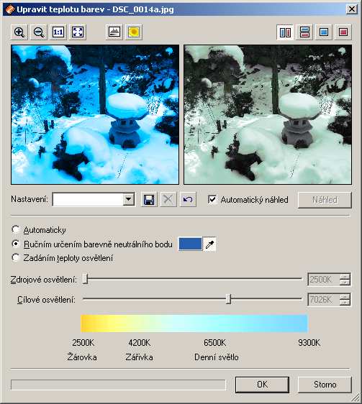The image size is (362, 404).
Task: Pick neutral point with the eyedropper
Action: (x=209, y=244)
